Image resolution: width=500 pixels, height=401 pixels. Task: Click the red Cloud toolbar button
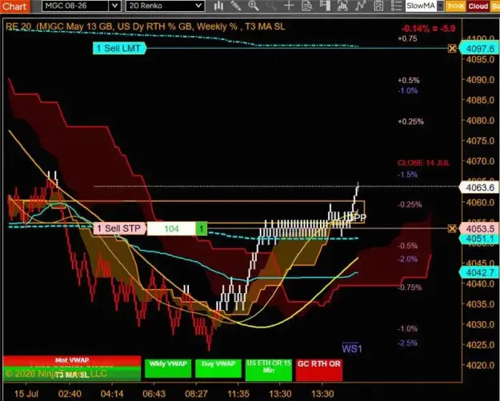(x=478, y=6)
